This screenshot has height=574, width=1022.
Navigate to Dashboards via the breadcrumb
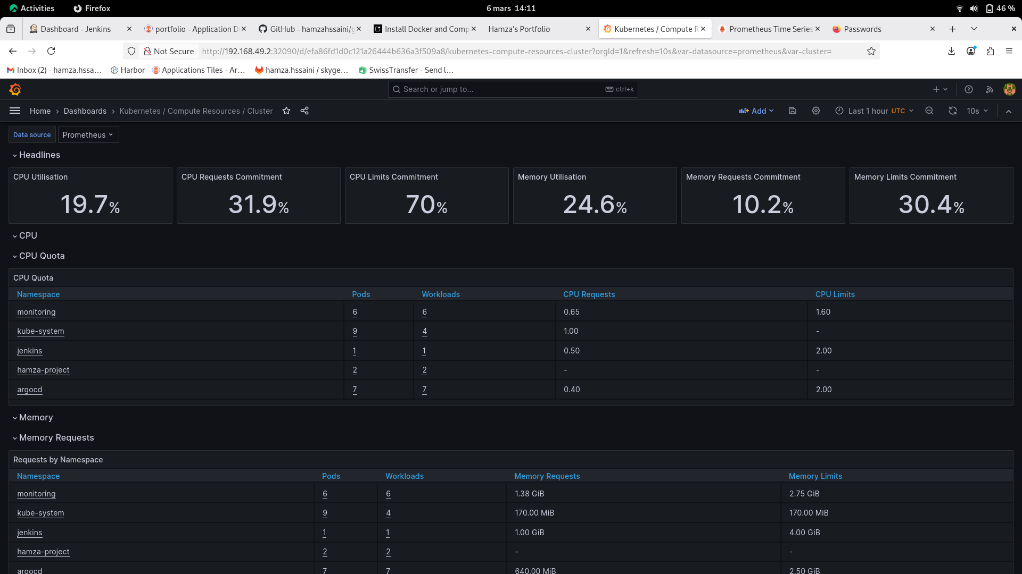tap(85, 111)
